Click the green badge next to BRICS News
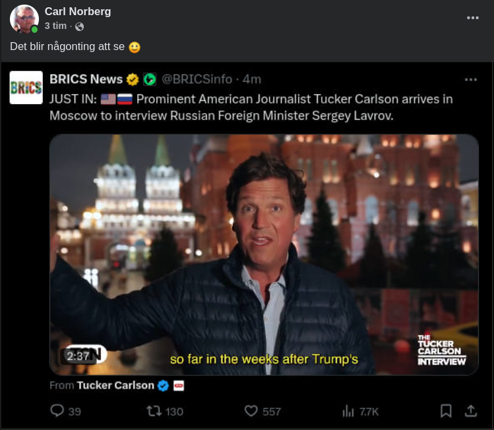494x430 pixels. coord(150,80)
